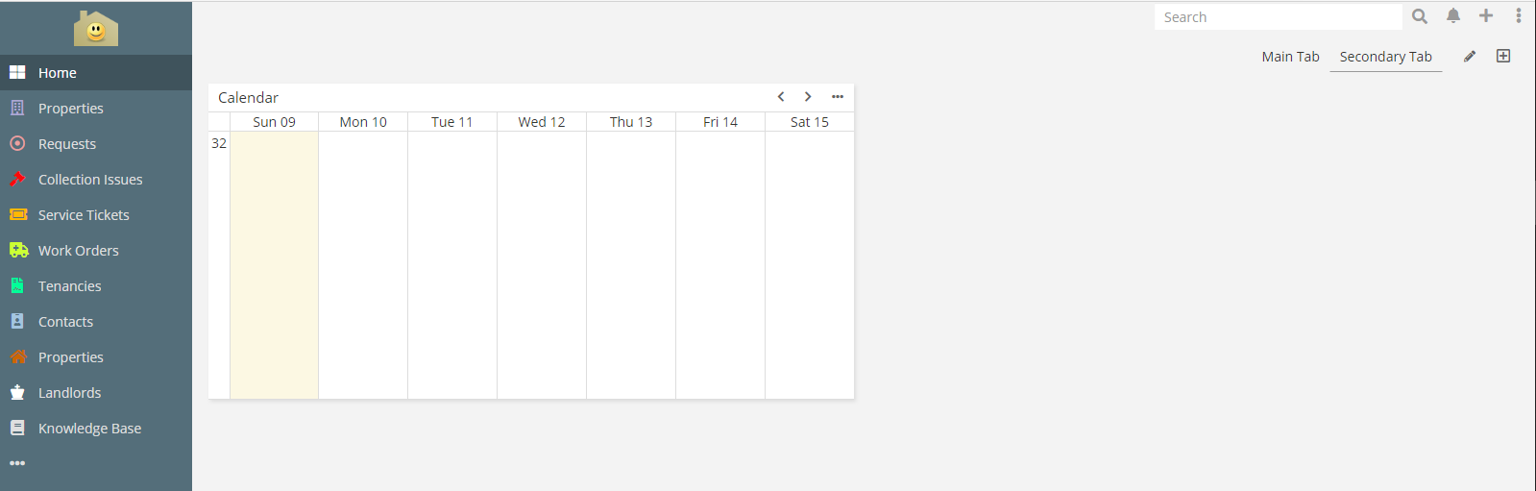Go to previous calendar week
This screenshot has height=491, width=1536.
(781, 97)
